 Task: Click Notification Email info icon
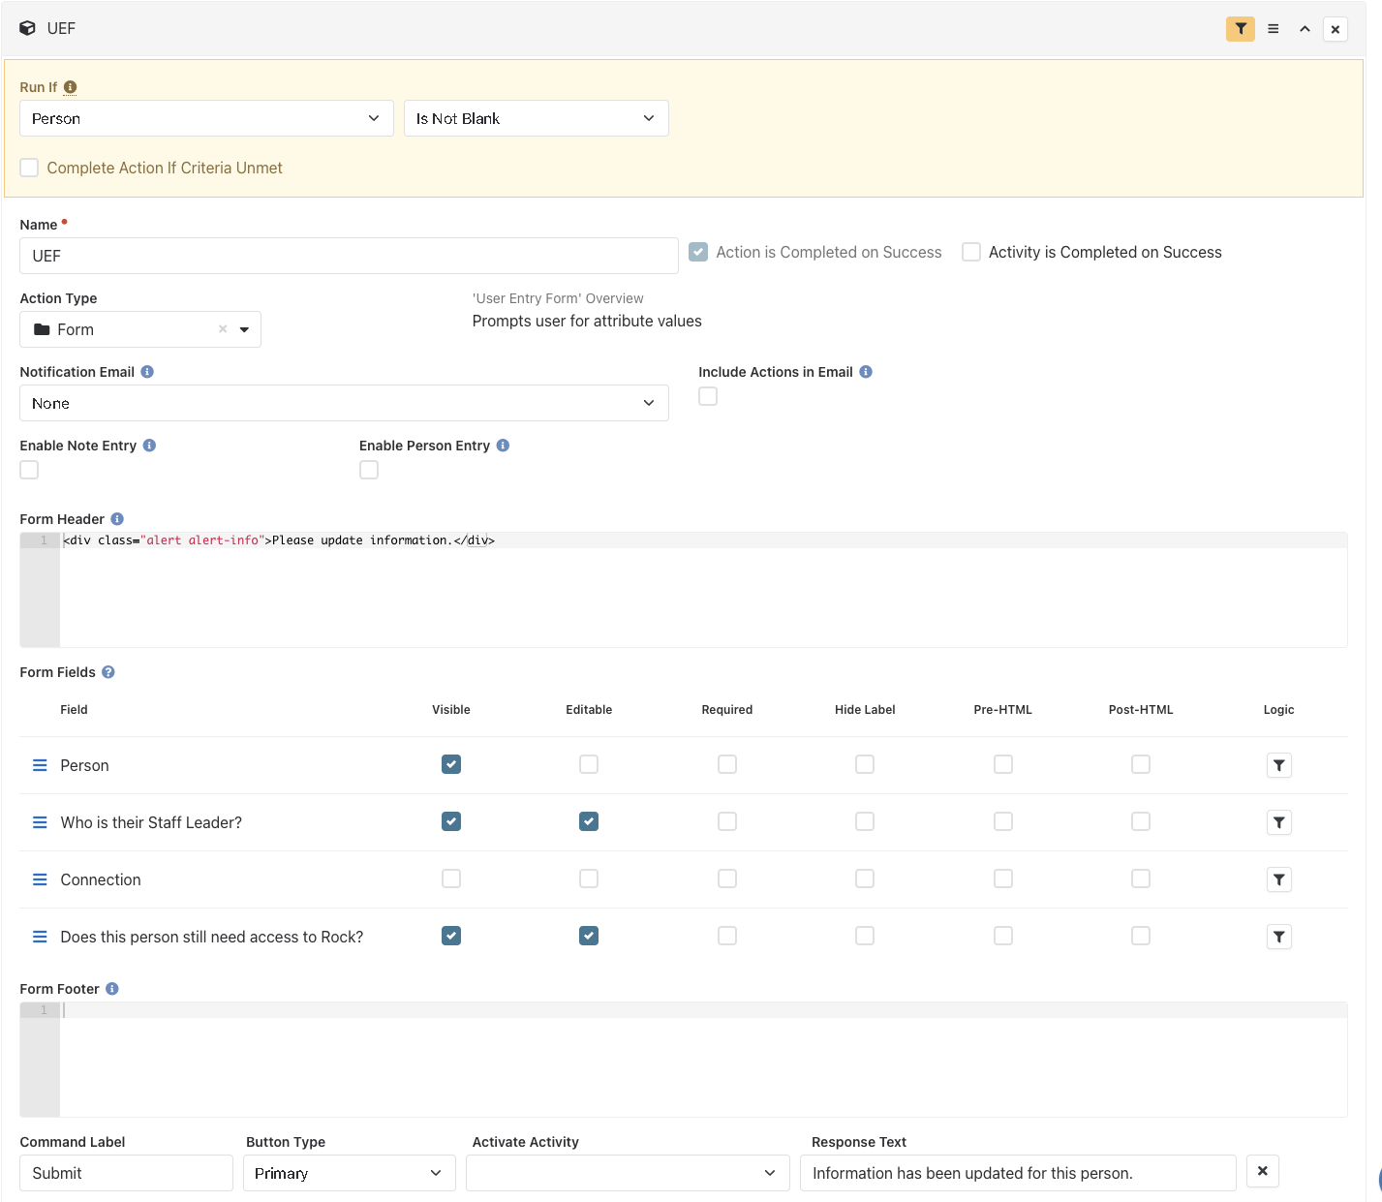(147, 372)
